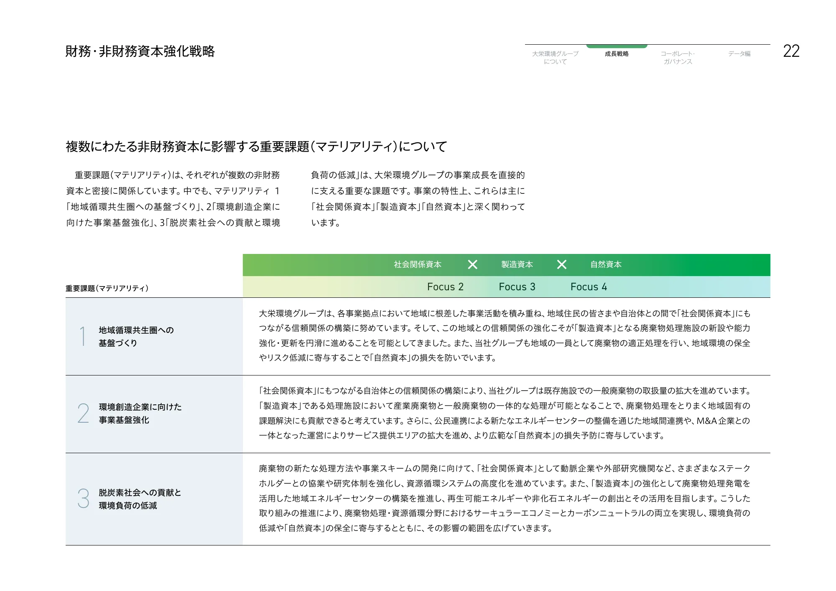Click the × icon between 社会関係資本 and 製造資本
The height and width of the screenshot is (591, 836).
click(473, 264)
